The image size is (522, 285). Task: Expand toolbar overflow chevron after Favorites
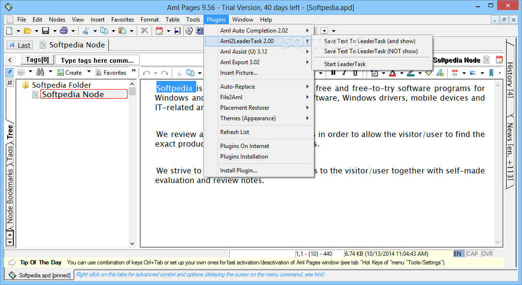tap(134, 70)
